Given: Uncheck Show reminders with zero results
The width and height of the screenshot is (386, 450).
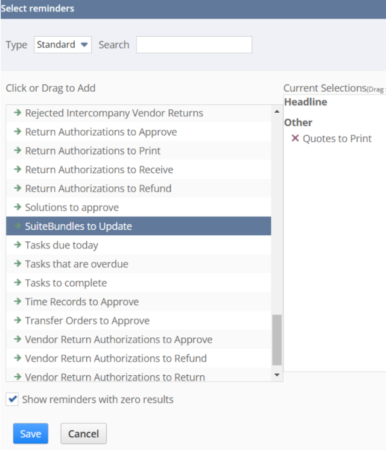Looking at the screenshot, I should pos(13,399).
